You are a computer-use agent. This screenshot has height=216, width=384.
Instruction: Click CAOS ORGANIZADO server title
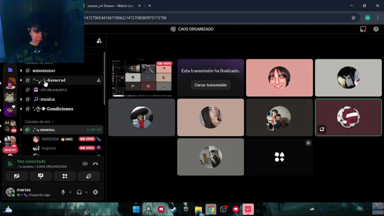click(x=196, y=29)
